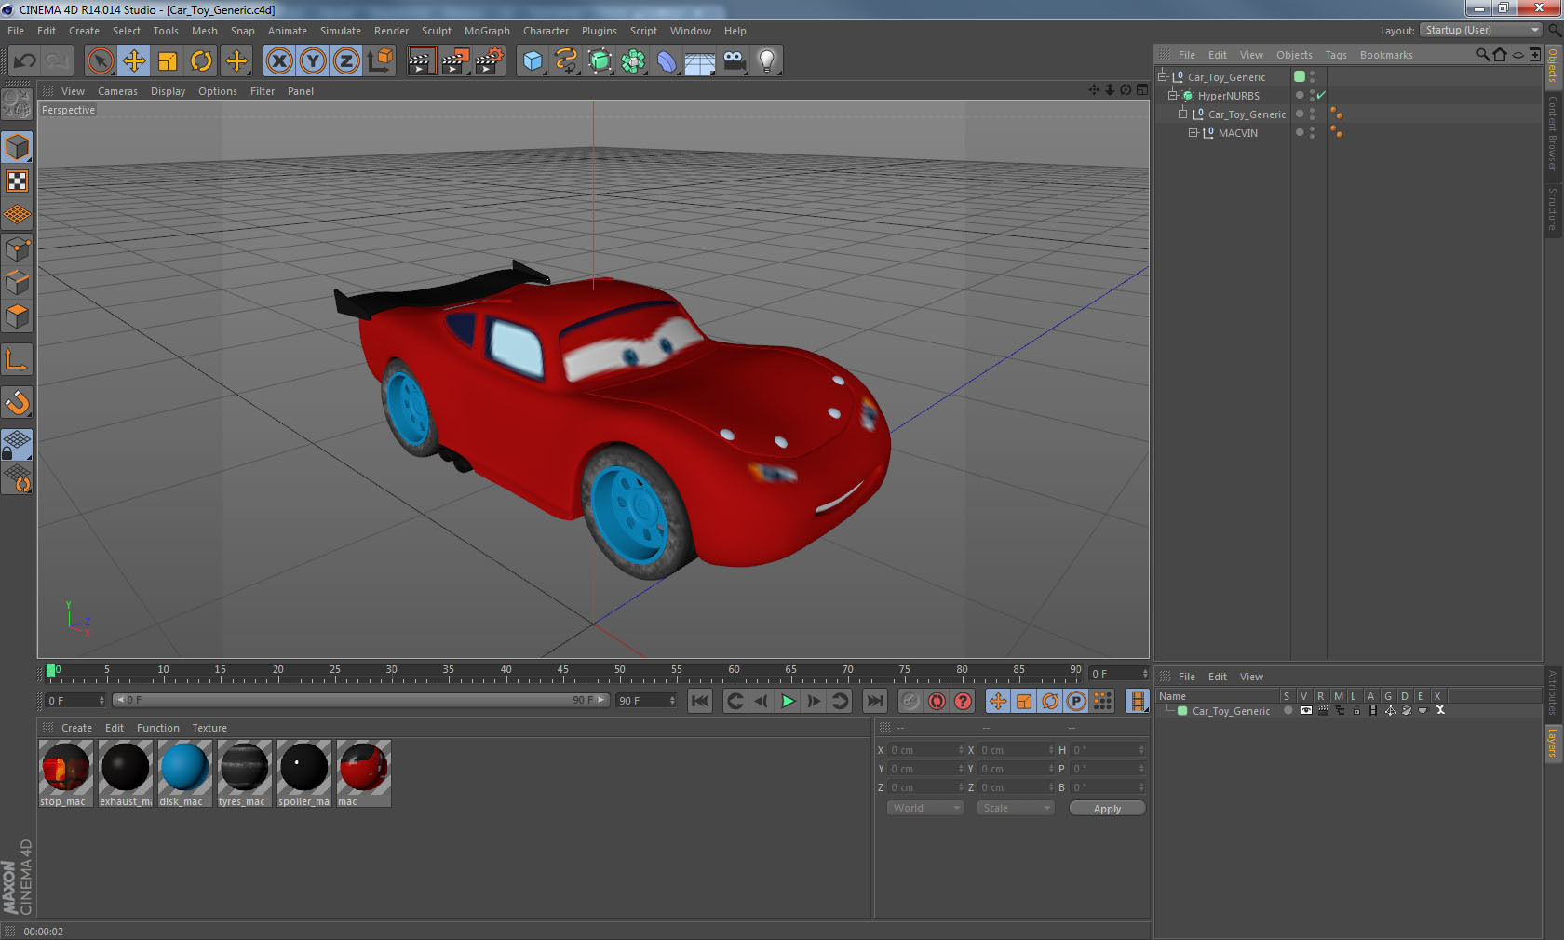
Task: Toggle visibility dots for MACVIN object
Action: 1313,132
